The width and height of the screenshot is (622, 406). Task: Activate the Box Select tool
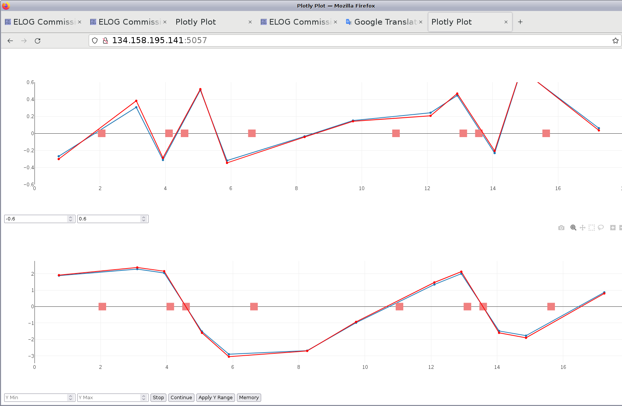pos(592,228)
